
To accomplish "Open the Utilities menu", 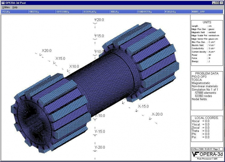I will [x=6, y=7].
